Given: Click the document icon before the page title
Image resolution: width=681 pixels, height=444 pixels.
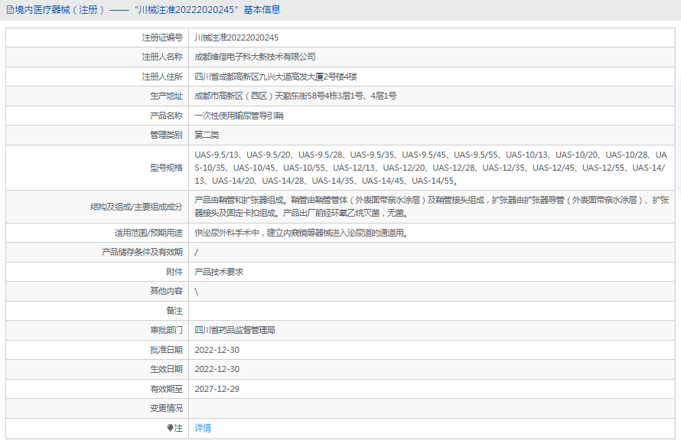Looking at the screenshot, I should coord(10,9).
